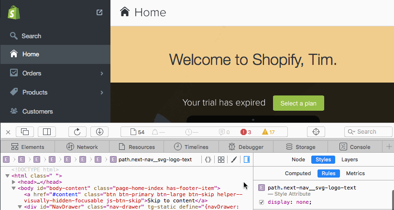
Task: Focus the inspector Search field
Action: pos(368,132)
